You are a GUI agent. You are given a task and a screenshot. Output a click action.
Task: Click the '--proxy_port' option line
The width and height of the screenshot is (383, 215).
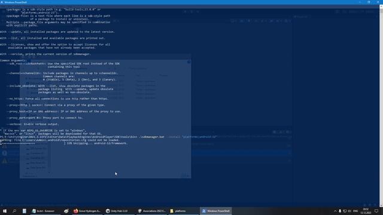pyautogui.click(x=45, y=118)
